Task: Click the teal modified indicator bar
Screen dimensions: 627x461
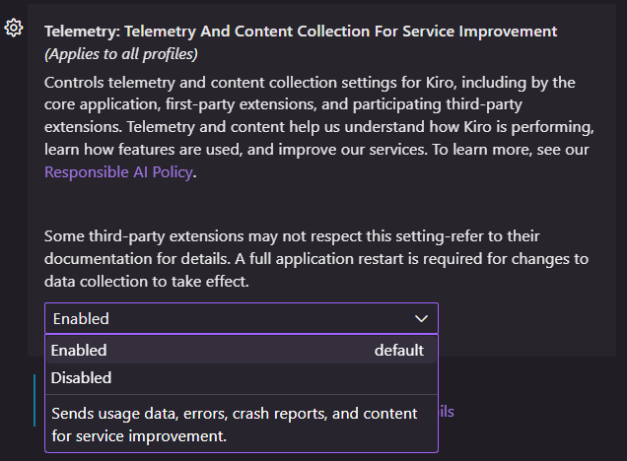Action: click(35, 400)
